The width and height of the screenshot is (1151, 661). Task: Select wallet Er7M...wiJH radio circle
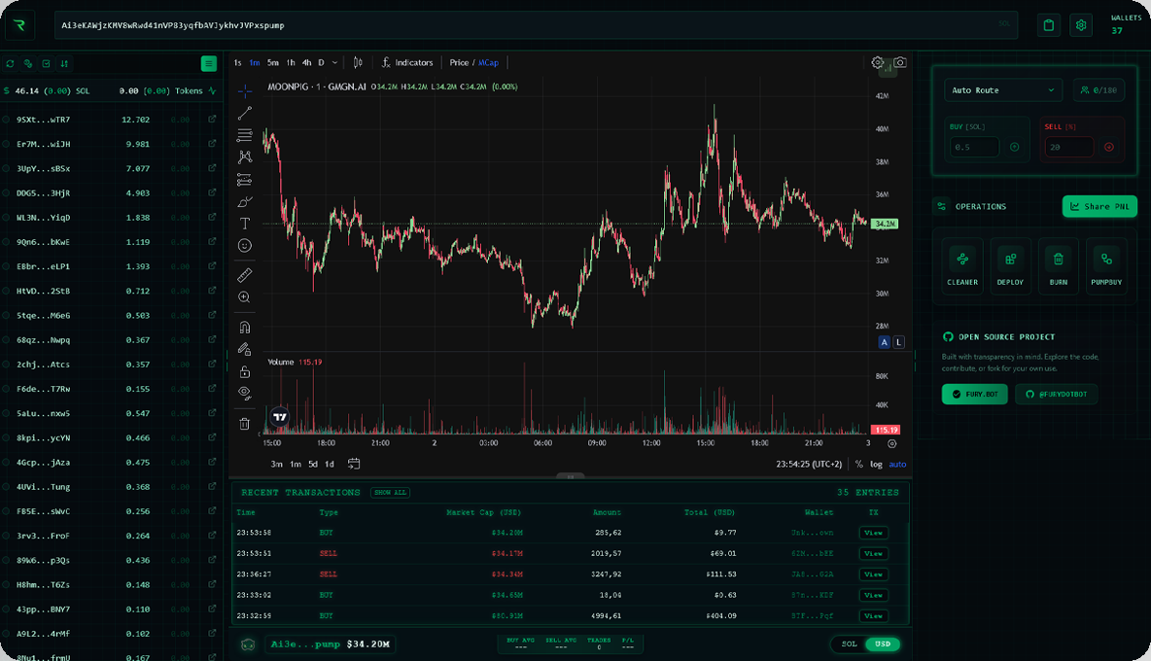coord(6,144)
